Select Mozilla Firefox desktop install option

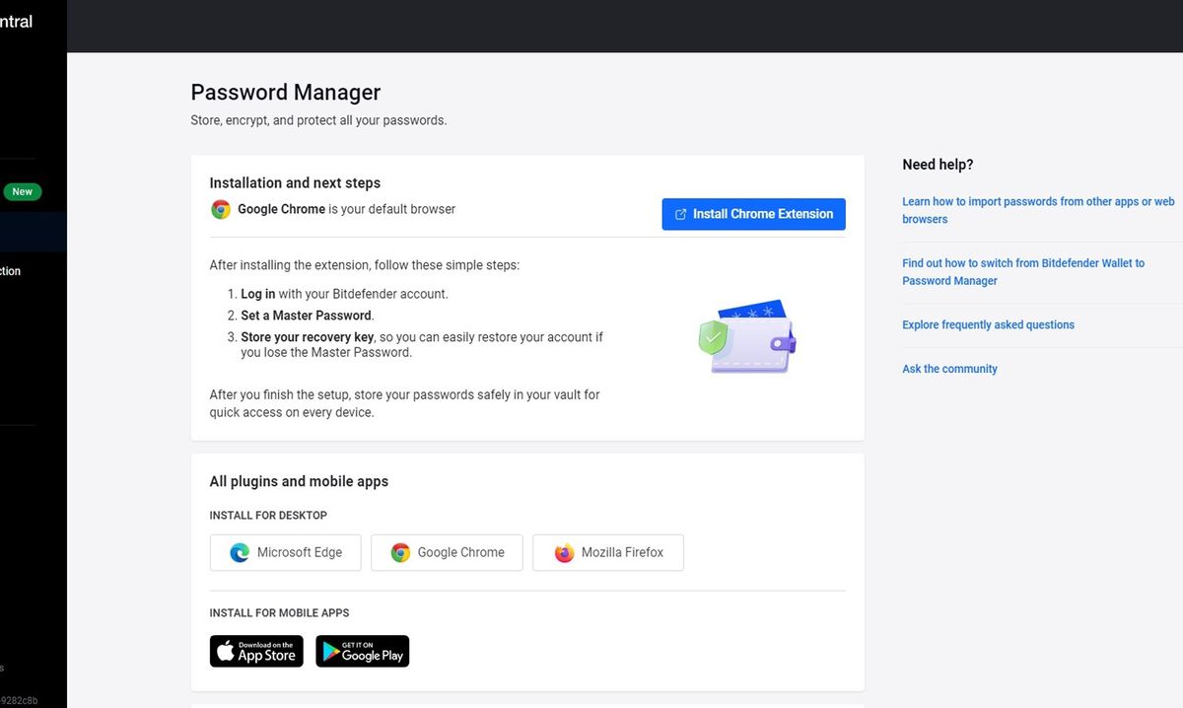(607, 552)
